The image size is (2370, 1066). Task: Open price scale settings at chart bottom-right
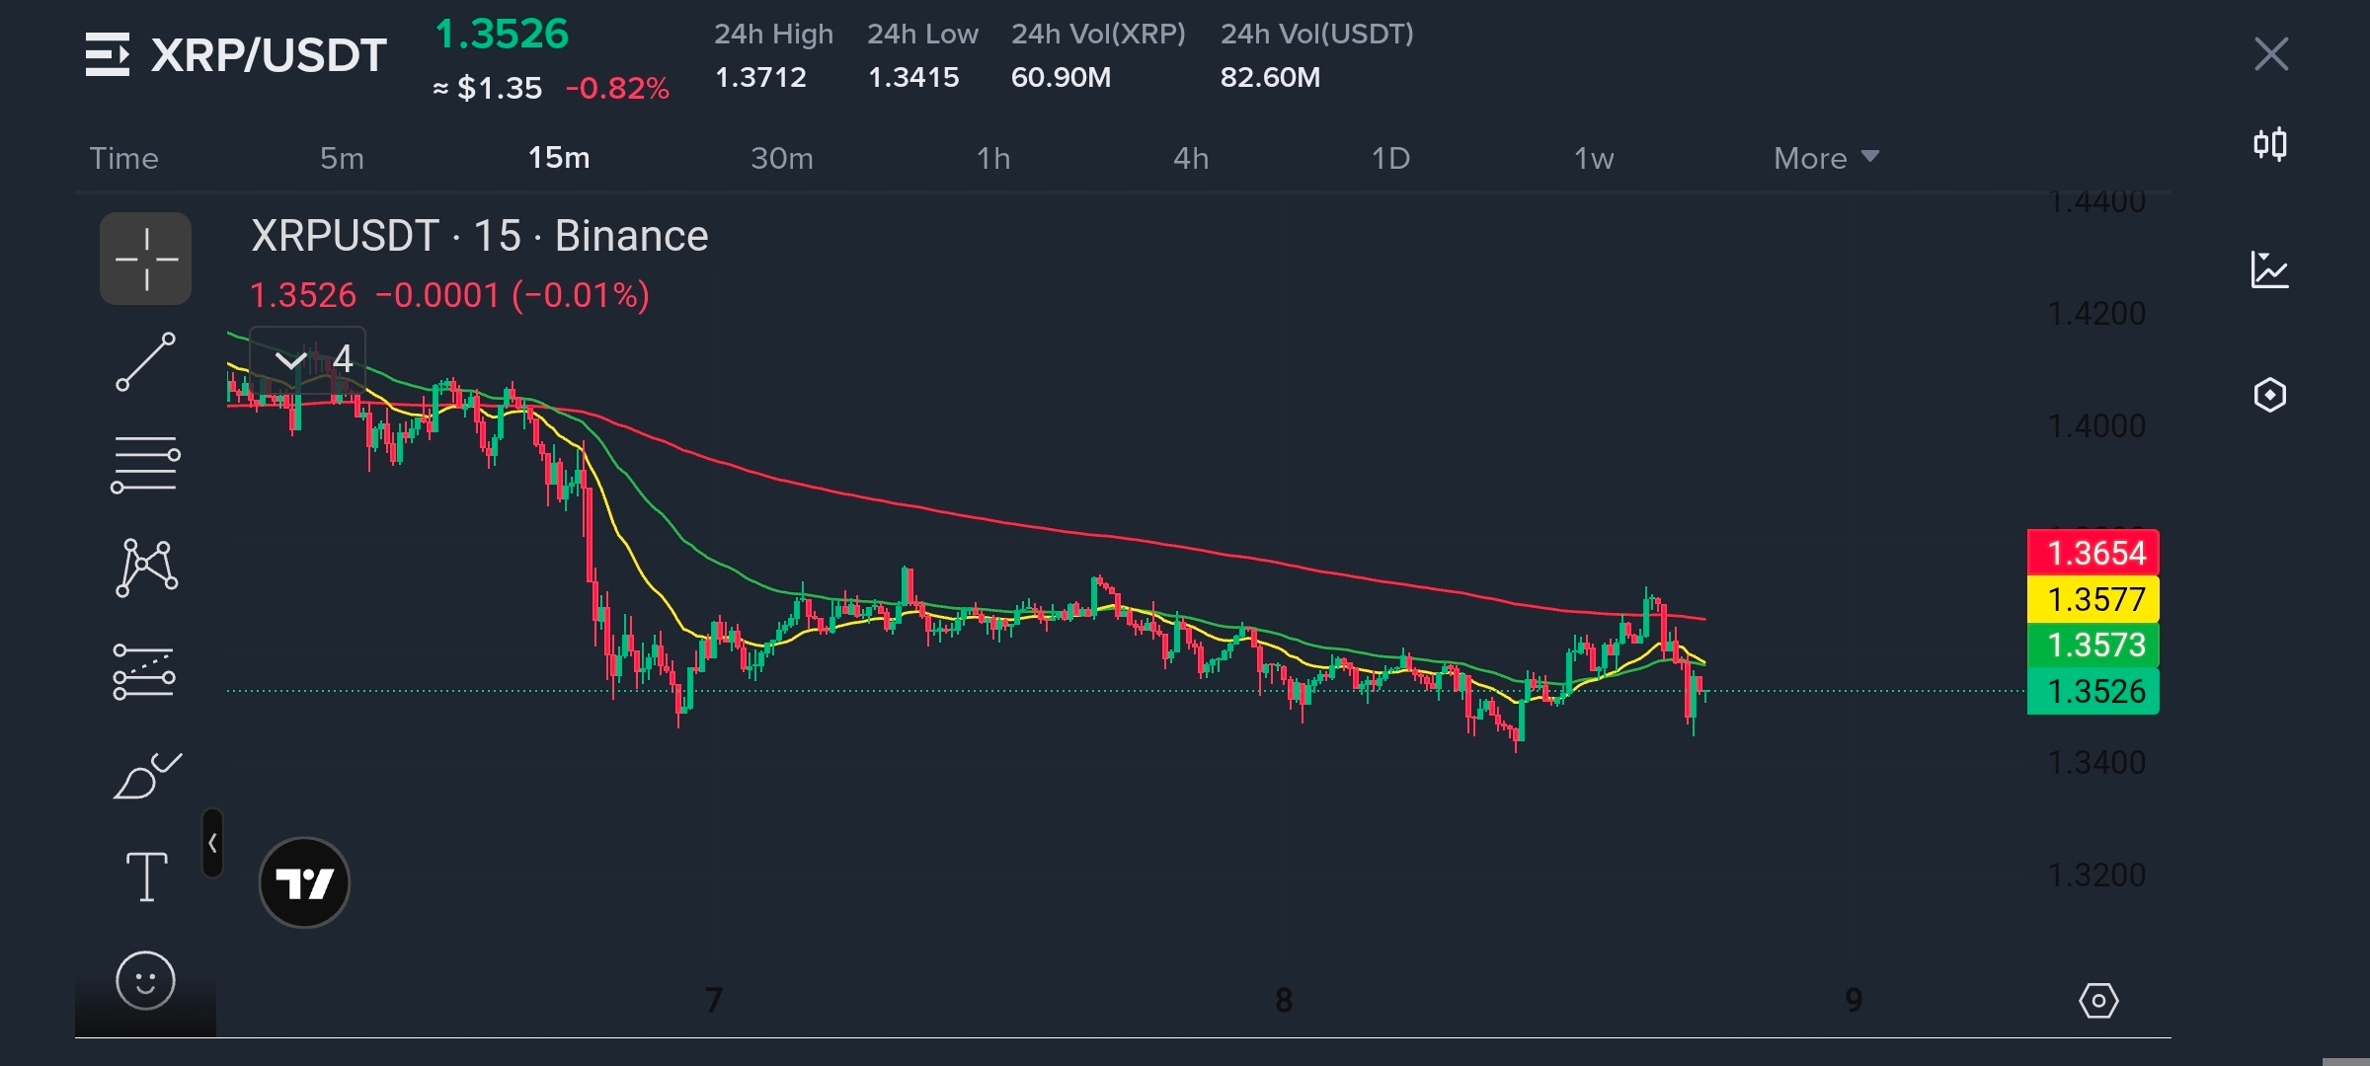point(2097,1001)
